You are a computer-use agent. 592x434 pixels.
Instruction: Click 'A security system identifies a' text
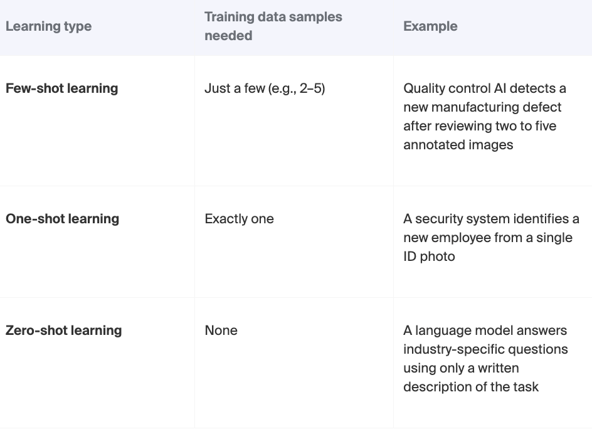[x=491, y=219]
